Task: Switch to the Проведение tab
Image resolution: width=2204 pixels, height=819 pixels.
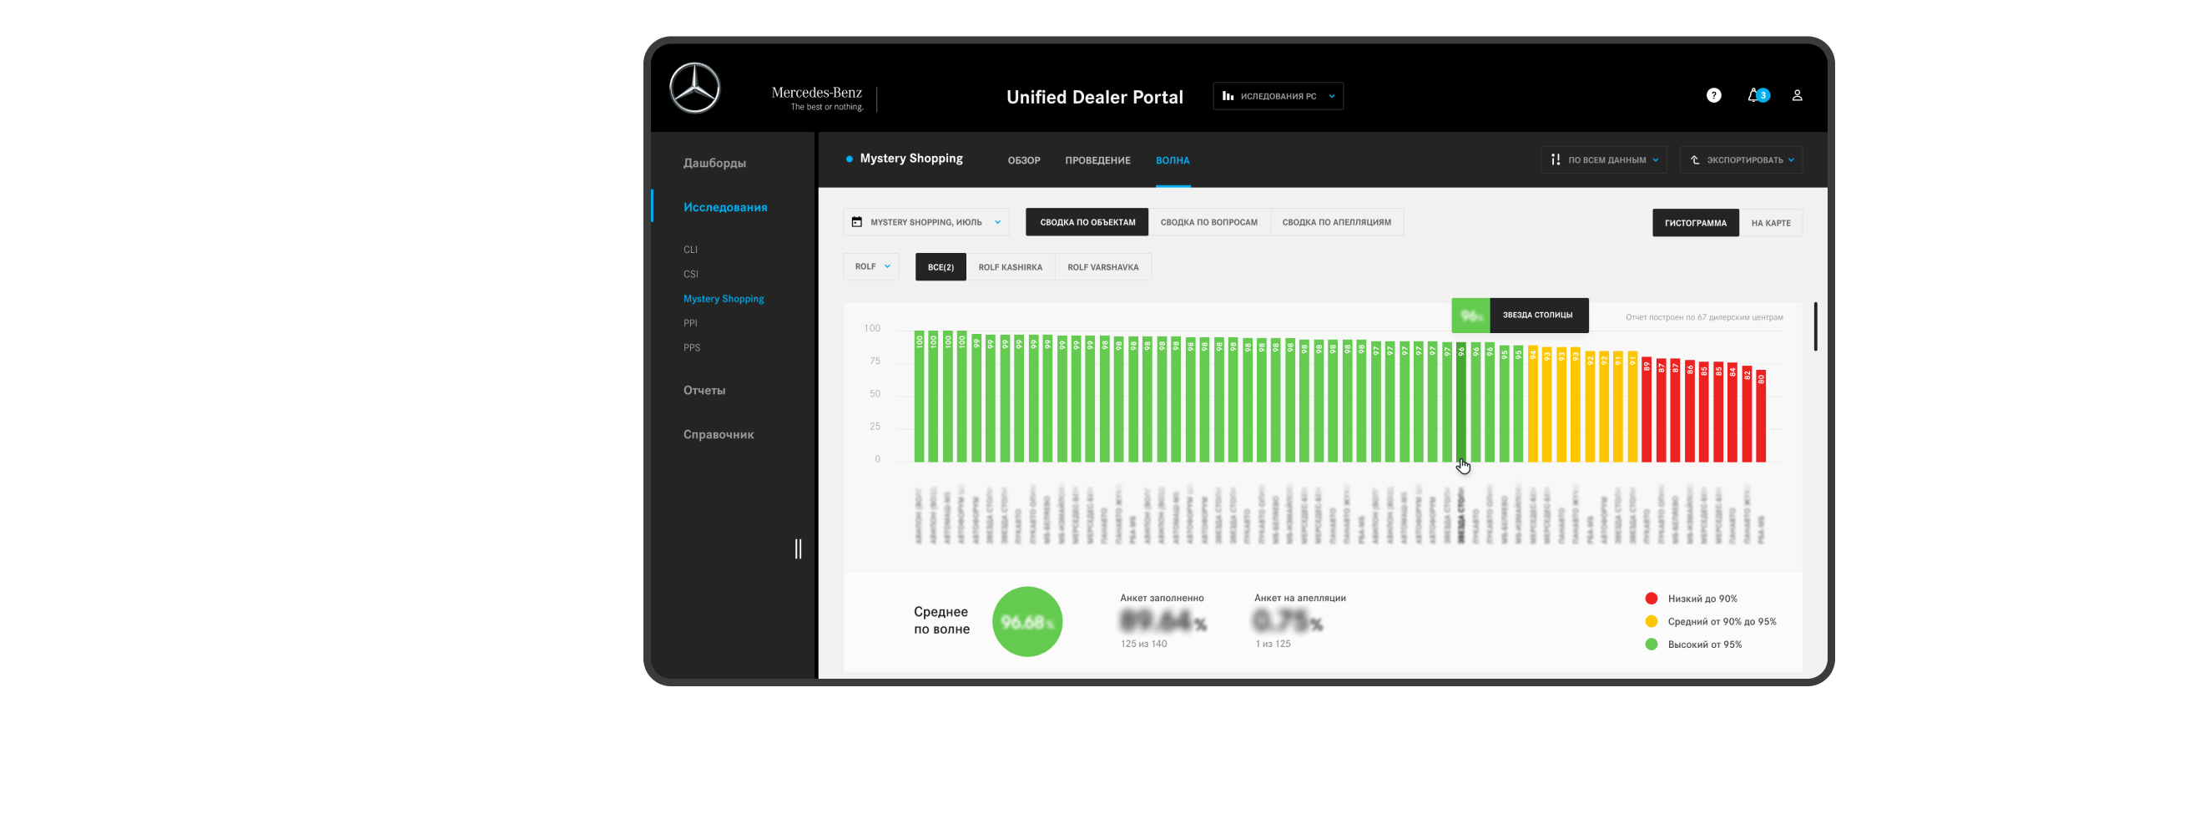Action: pyautogui.click(x=1097, y=161)
